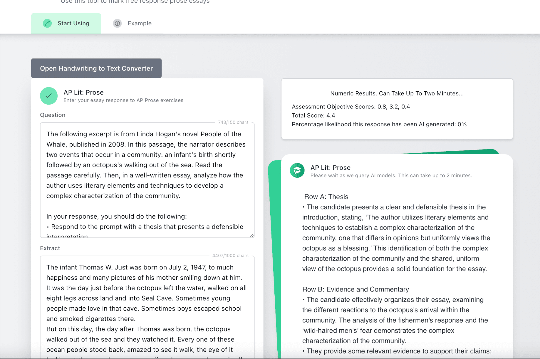The width and height of the screenshot is (540, 359).
Task: Open Handwriting to Text Converter
Action: point(96,68)
